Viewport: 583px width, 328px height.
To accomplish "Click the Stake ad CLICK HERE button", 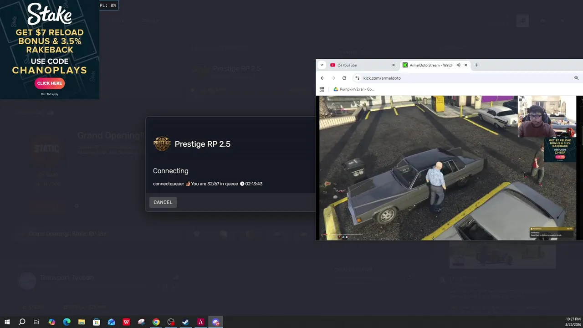I will click(x=50, y=83).
